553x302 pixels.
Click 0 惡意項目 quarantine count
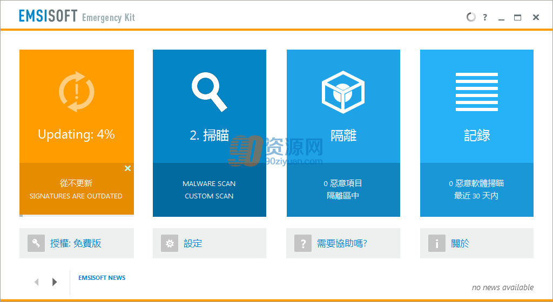pos(343,183)
